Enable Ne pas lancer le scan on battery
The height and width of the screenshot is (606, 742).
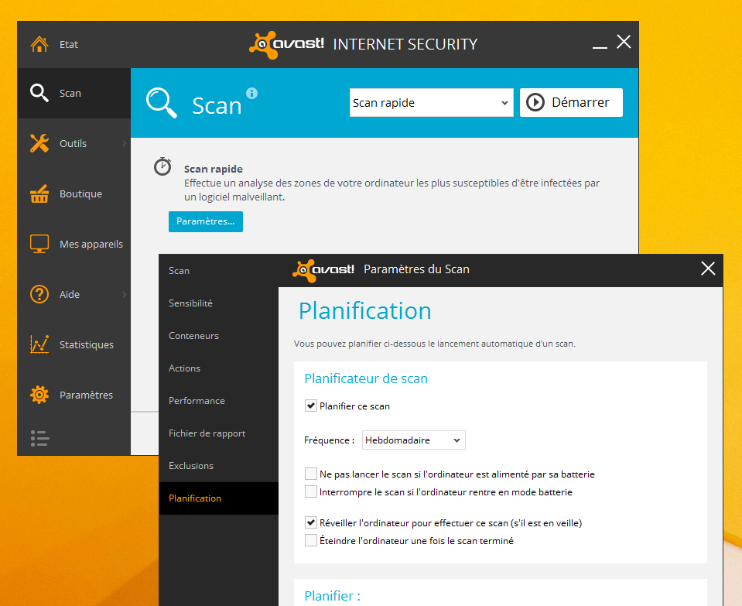311,474
